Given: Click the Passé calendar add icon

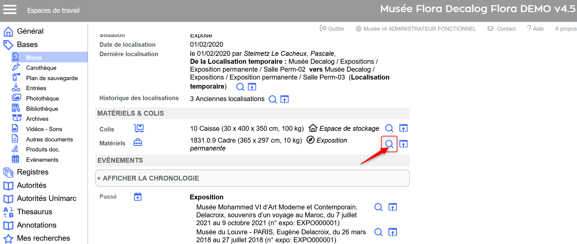Looking at the screenshot, I should [x=138, y=197].
